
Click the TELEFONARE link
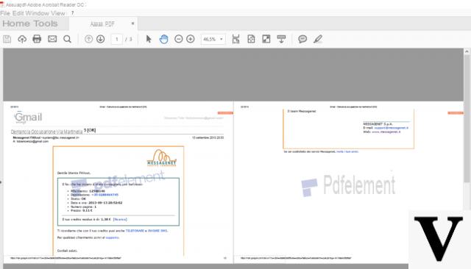(135, 231)
